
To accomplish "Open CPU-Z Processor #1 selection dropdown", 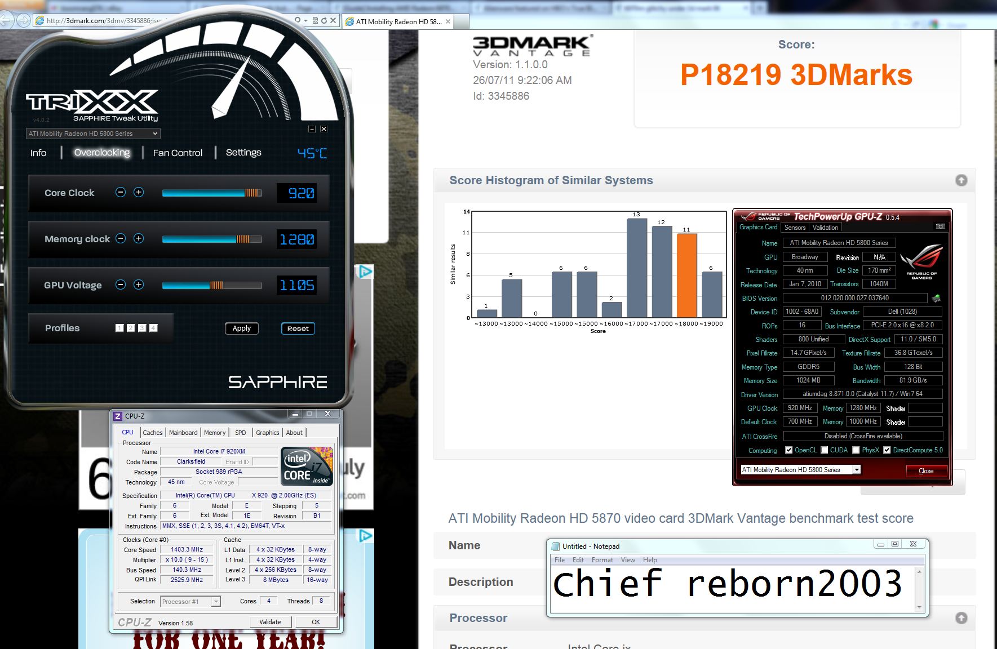I will (190, 602).
